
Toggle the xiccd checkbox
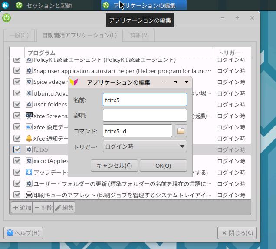17,161
